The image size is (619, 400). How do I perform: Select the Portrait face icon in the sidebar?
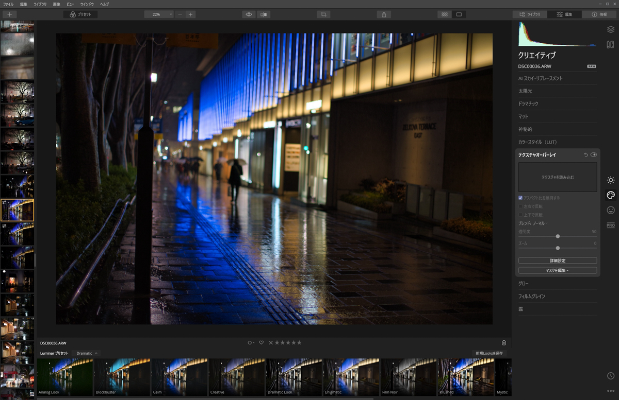click(611, 210)
